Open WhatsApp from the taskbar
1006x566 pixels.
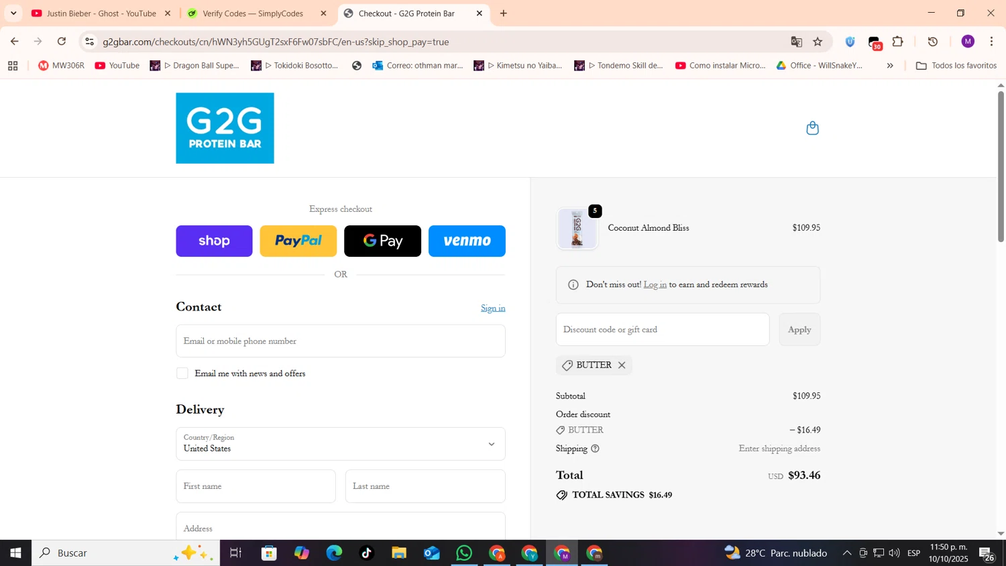464,553
